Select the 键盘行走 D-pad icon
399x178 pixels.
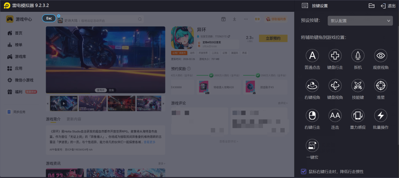click(x=335, y=56)
